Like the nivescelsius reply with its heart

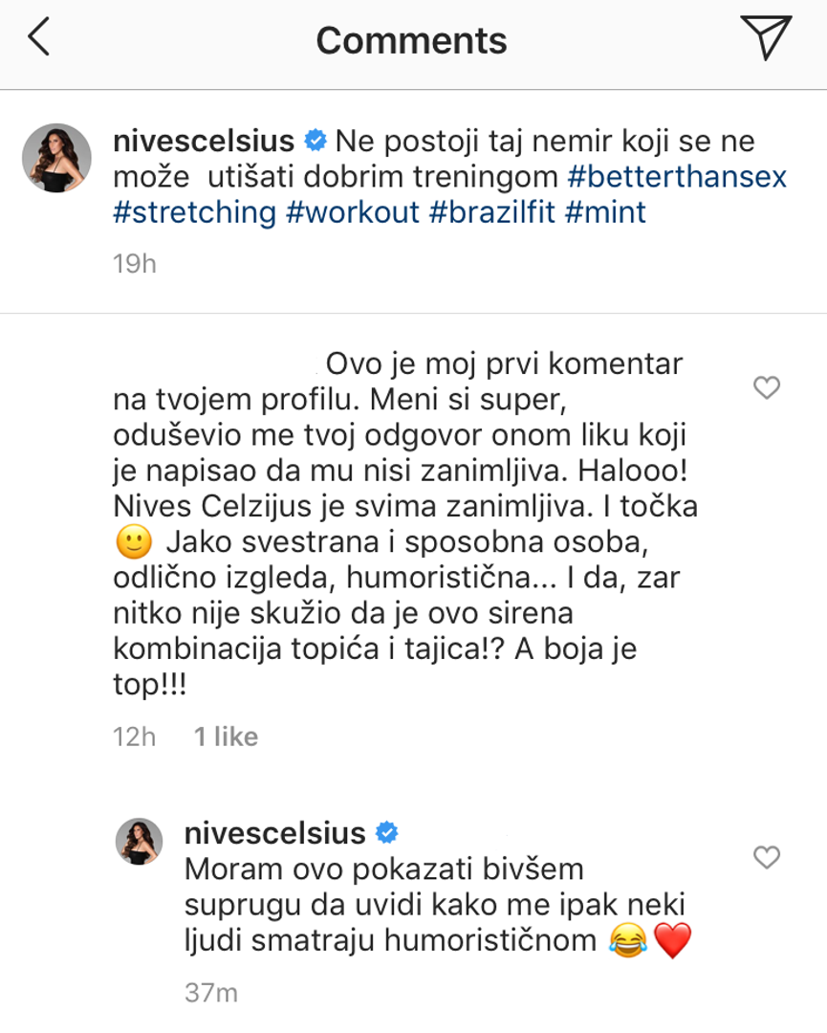point(767,857)
